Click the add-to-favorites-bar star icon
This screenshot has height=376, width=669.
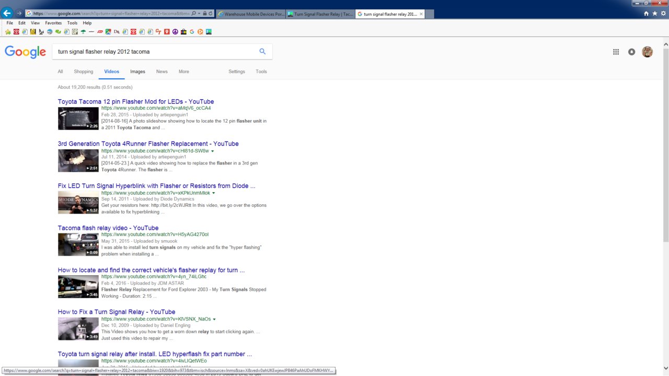point(8,32)
